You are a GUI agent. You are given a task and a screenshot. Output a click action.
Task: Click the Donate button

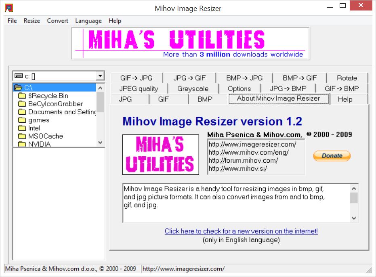332,156
